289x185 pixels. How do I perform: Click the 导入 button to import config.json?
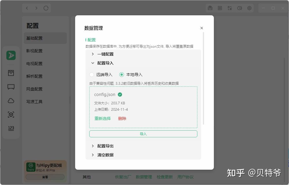pyautogui.click(x=143, y=134)
